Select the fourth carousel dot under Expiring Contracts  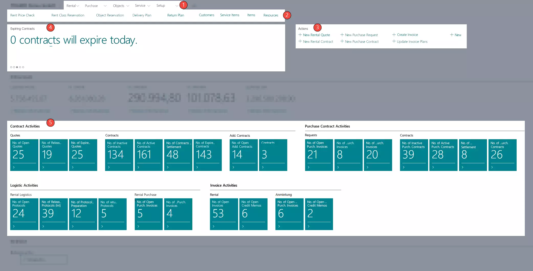20,67
